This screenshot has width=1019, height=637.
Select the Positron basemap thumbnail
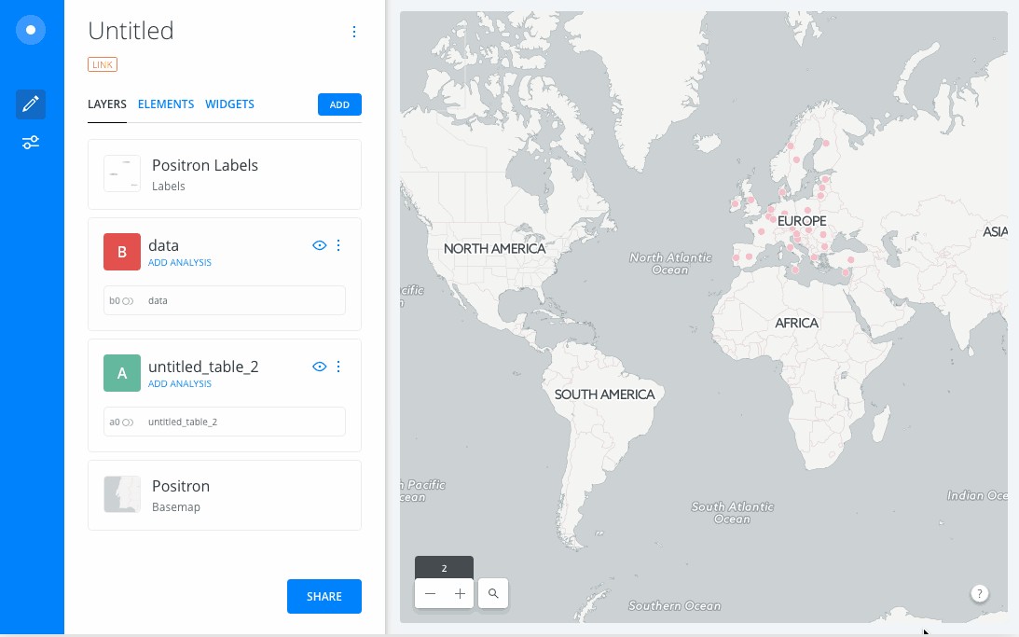pyautogui.click(x=122, y=494)
